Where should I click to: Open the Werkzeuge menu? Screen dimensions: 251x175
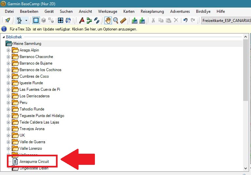point(108,11)
